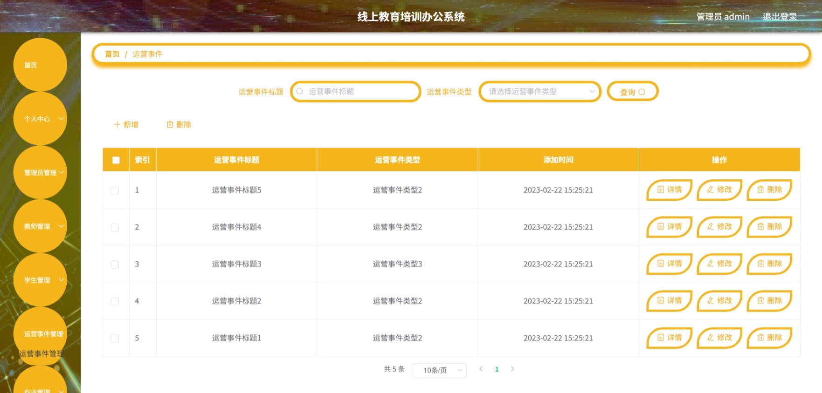The width and height of the screenshot is (822, 393).
Task: Click cell 运营事件类型3
Action: (397, 264)
